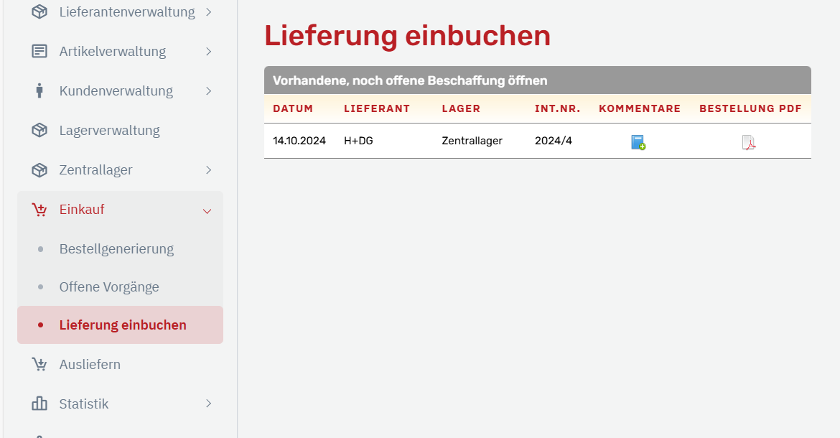The image size is (840, 438).
Task: Sort by LIEFERANT column header
Action: [377, 108]
